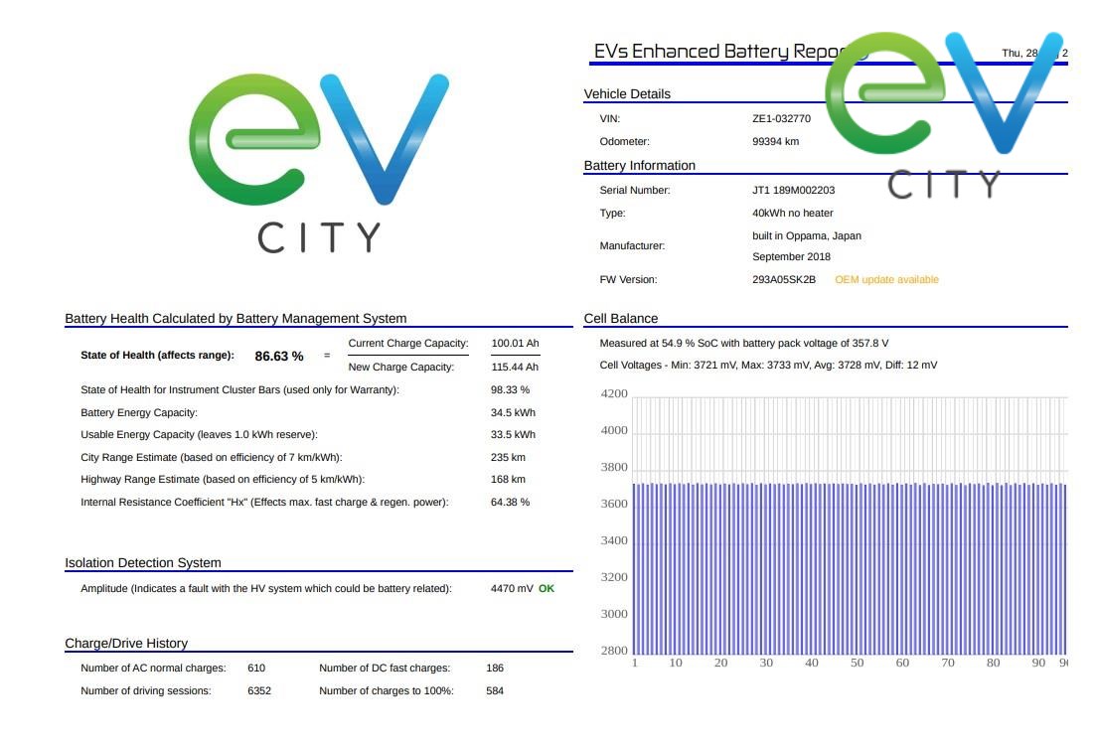Viewport: 1095px width, 747px height.
Task: Click the green "OK" status
Action: point(547,588)
